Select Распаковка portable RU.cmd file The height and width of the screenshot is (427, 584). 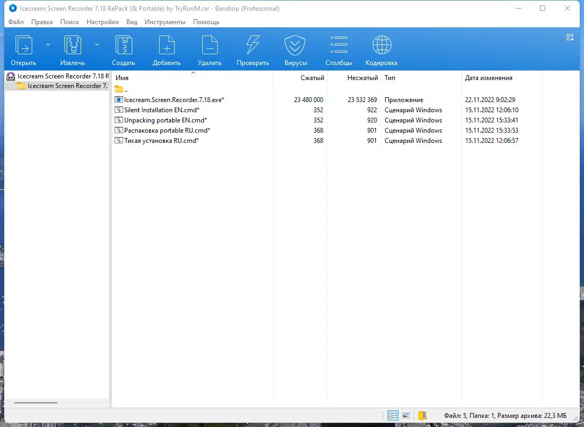[167, 131]
